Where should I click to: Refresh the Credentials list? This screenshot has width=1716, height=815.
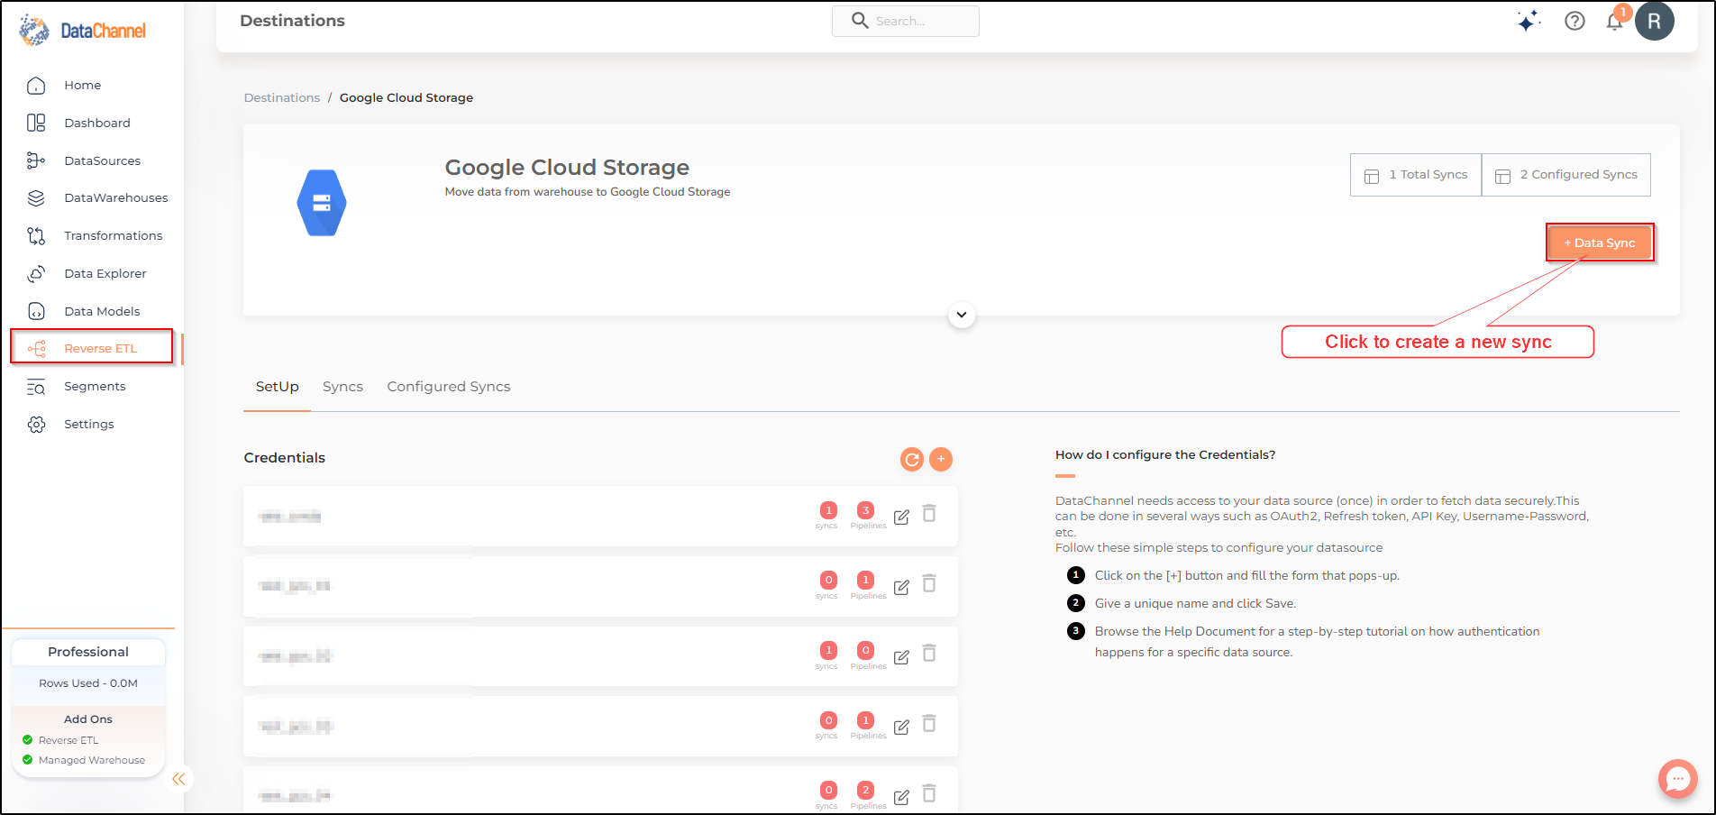912,460
